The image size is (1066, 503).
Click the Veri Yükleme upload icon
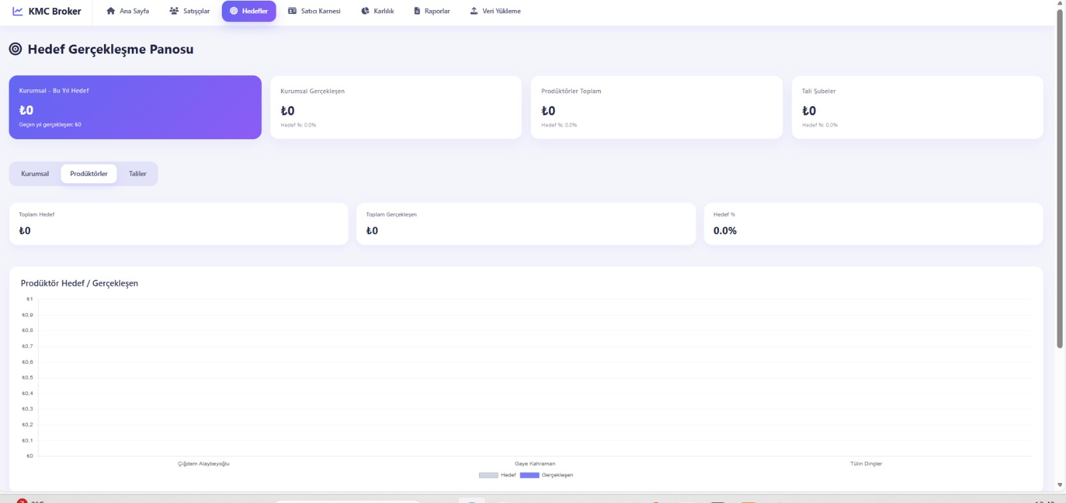point(474,11)
